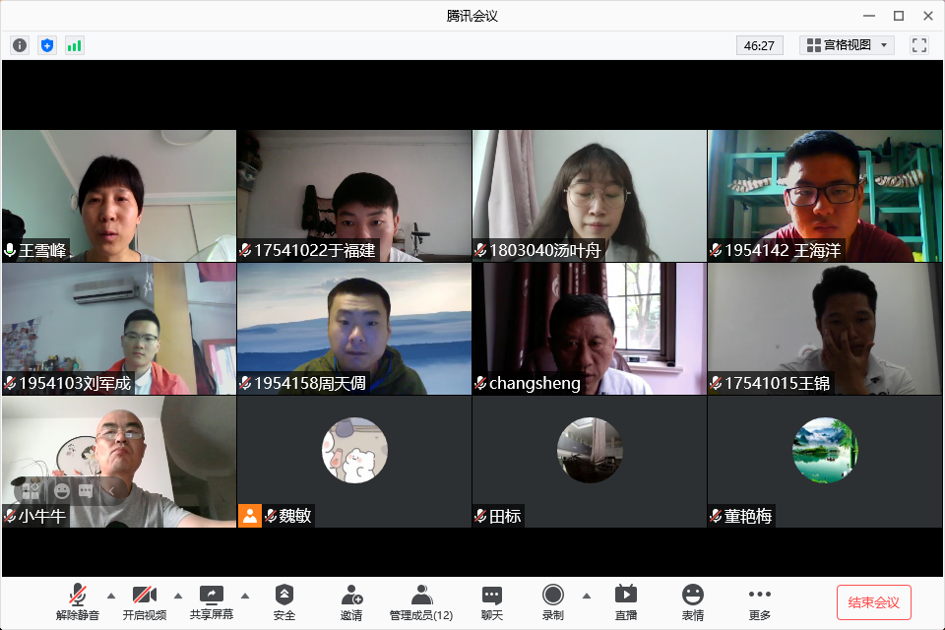Open the 安全 security settings
The image size is (945, 630).
(x=284, y=601)
